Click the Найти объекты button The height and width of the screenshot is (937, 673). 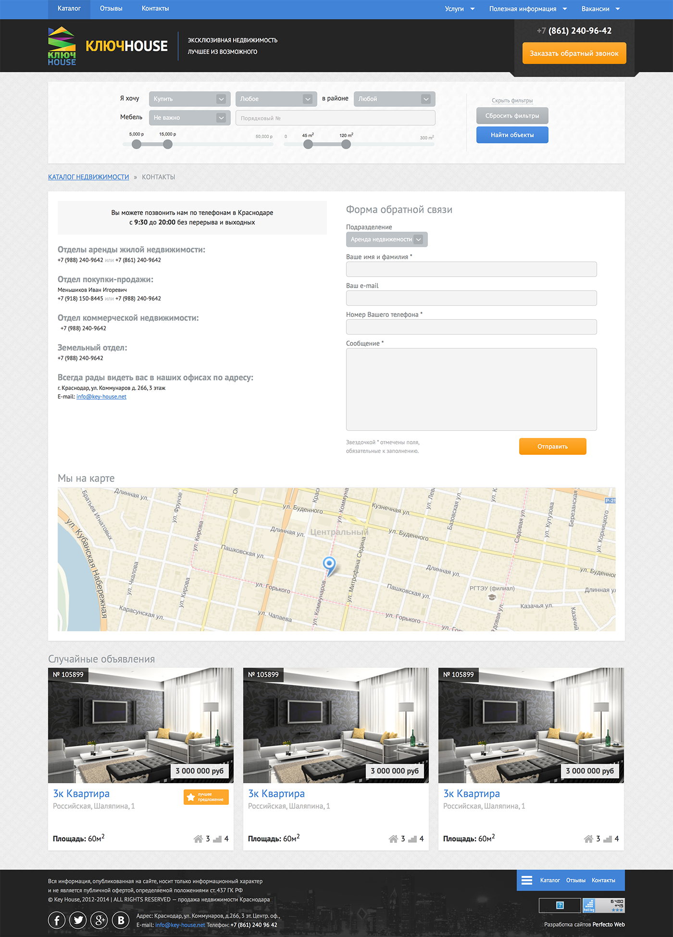[512, 135]
